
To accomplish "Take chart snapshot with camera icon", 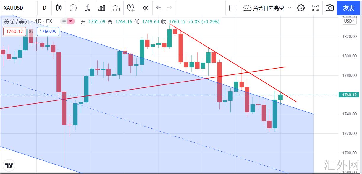I will (x=329, y=8).
